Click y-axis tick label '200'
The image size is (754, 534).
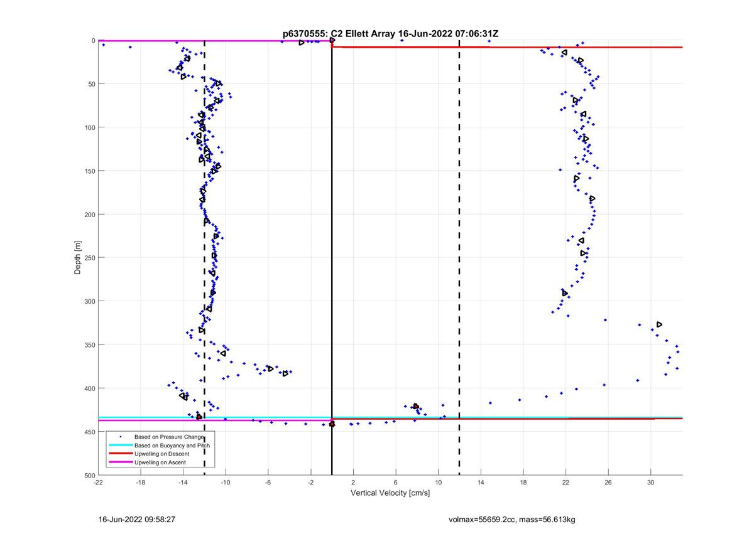click(x=89, y=215)
